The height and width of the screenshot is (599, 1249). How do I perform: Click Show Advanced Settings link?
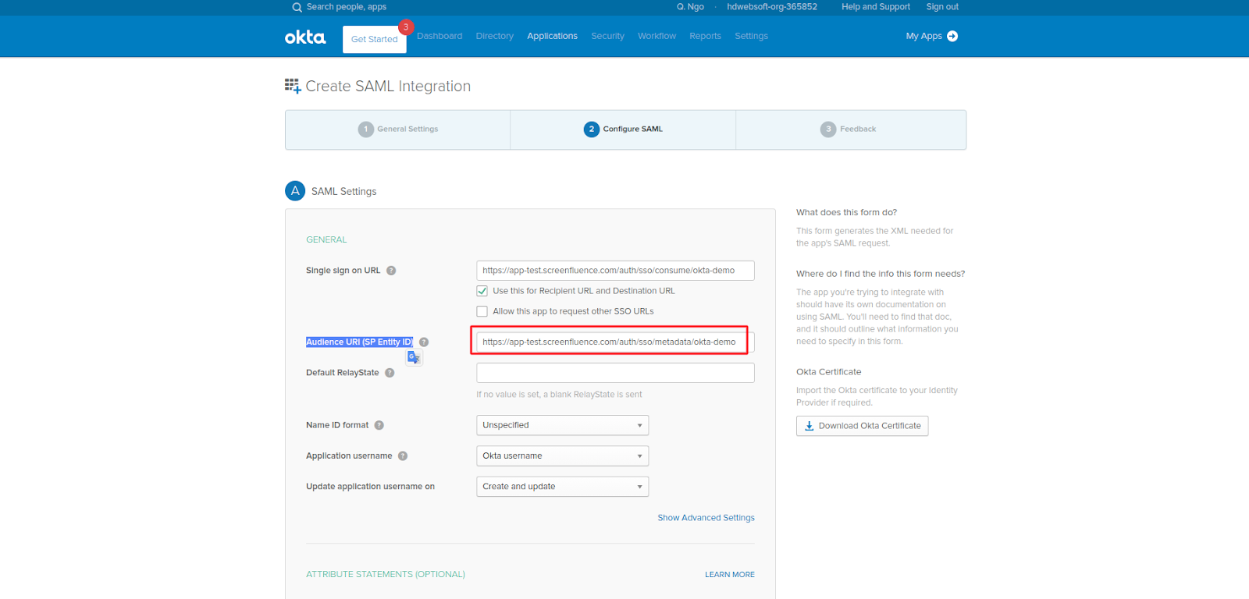tap(706, 518)
